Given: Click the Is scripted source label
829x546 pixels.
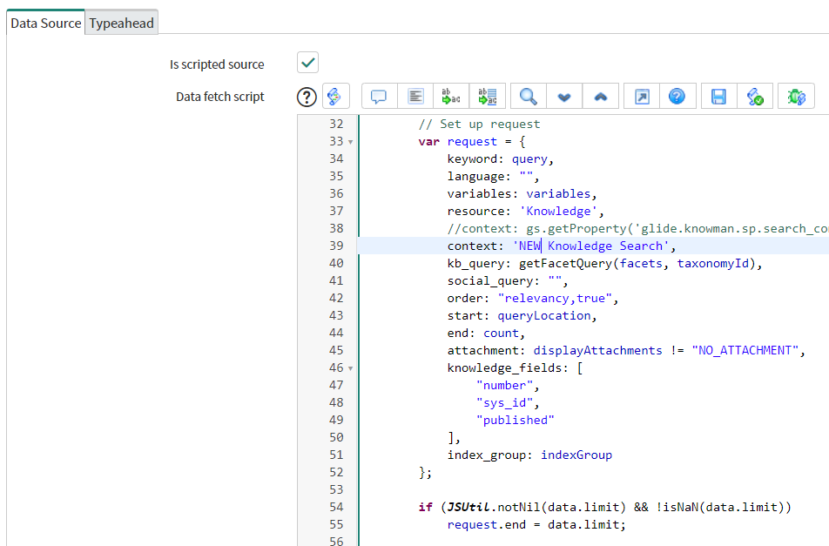Looking at the screenshot, I should coord(217,64).
